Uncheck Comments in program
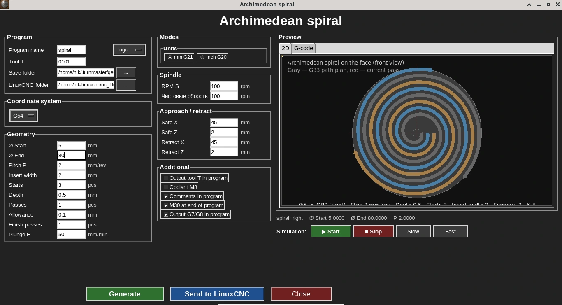The width and height of the screenshot is (562, 305). point(192,196)
